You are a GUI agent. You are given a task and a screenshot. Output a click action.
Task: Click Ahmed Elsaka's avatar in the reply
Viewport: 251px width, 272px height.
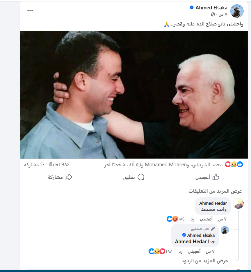pos(225,230)
